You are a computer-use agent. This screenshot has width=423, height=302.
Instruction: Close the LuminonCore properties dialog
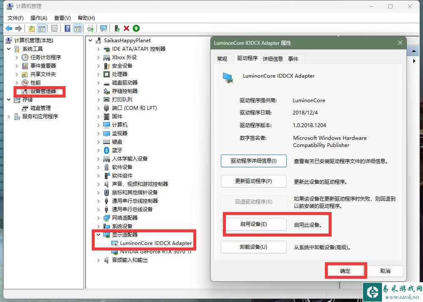click(400, 43)
